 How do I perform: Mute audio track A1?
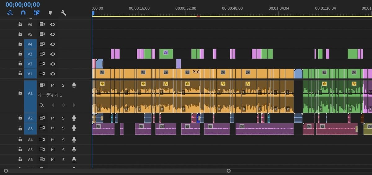53,85
